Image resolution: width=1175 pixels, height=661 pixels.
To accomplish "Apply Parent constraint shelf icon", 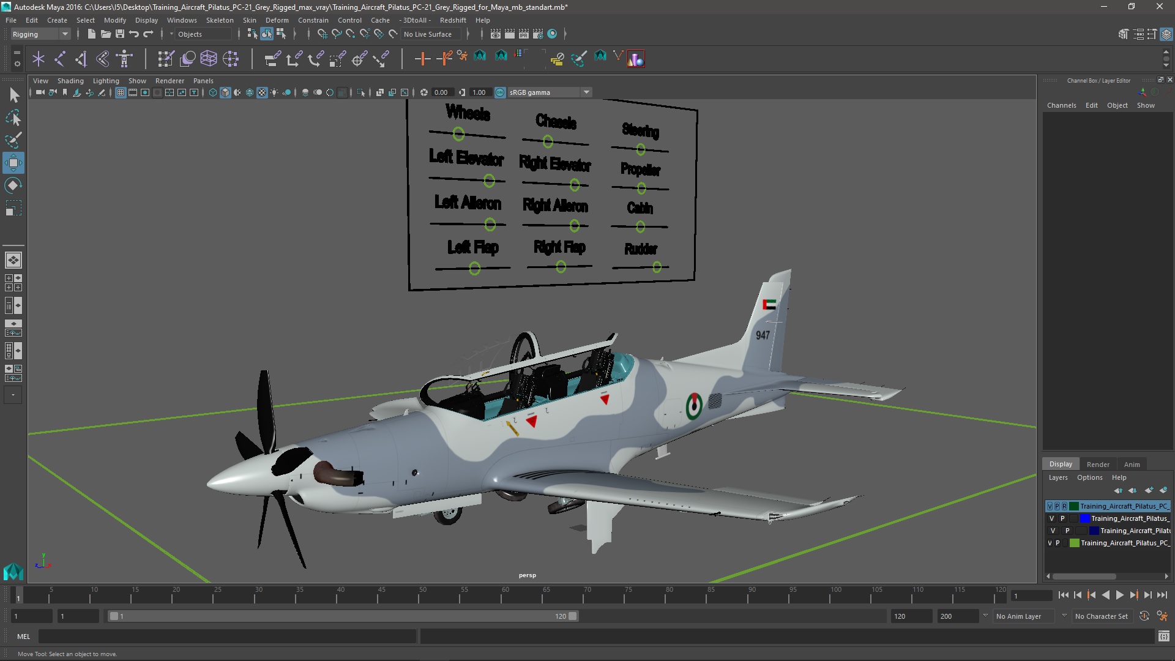I will click(x=272, y=59).
